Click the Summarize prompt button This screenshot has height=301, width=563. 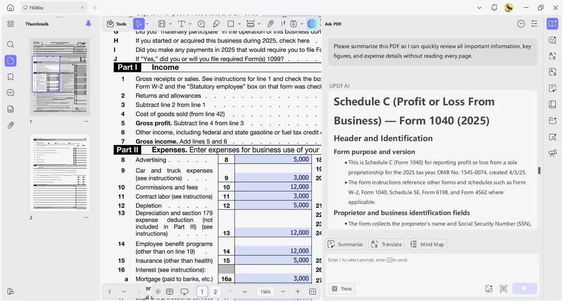pyautogui.click(x=346, y=244)
